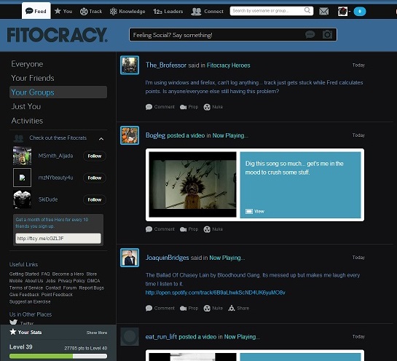The width and height of the screenshot is (397, 361).
Task: Click the blue notification badge in top bar
Action: 360,12
